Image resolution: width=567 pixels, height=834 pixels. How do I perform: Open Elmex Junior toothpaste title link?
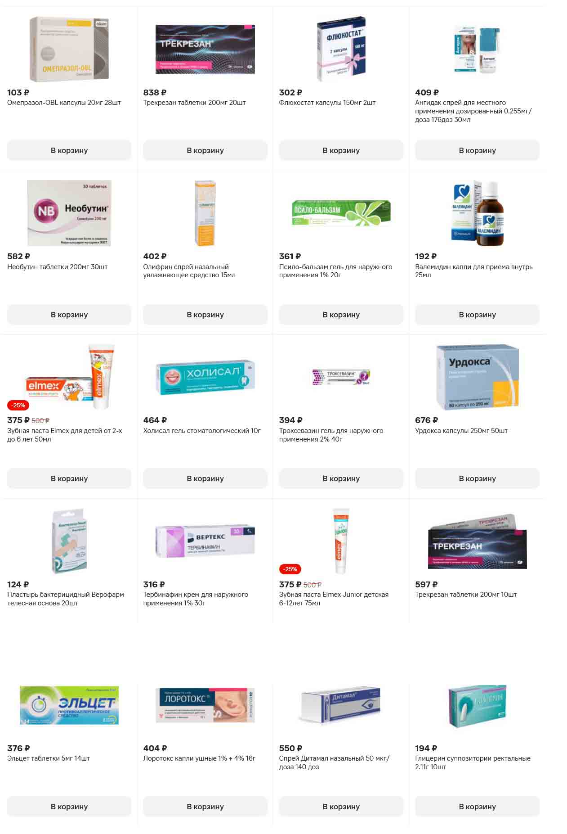click(334, 599)
